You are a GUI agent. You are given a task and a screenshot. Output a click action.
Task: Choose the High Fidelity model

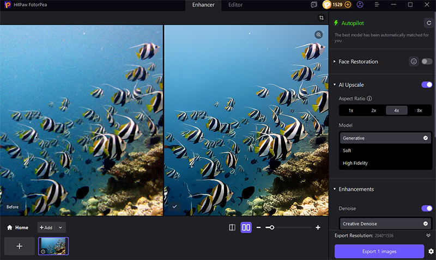click(385, 163)
